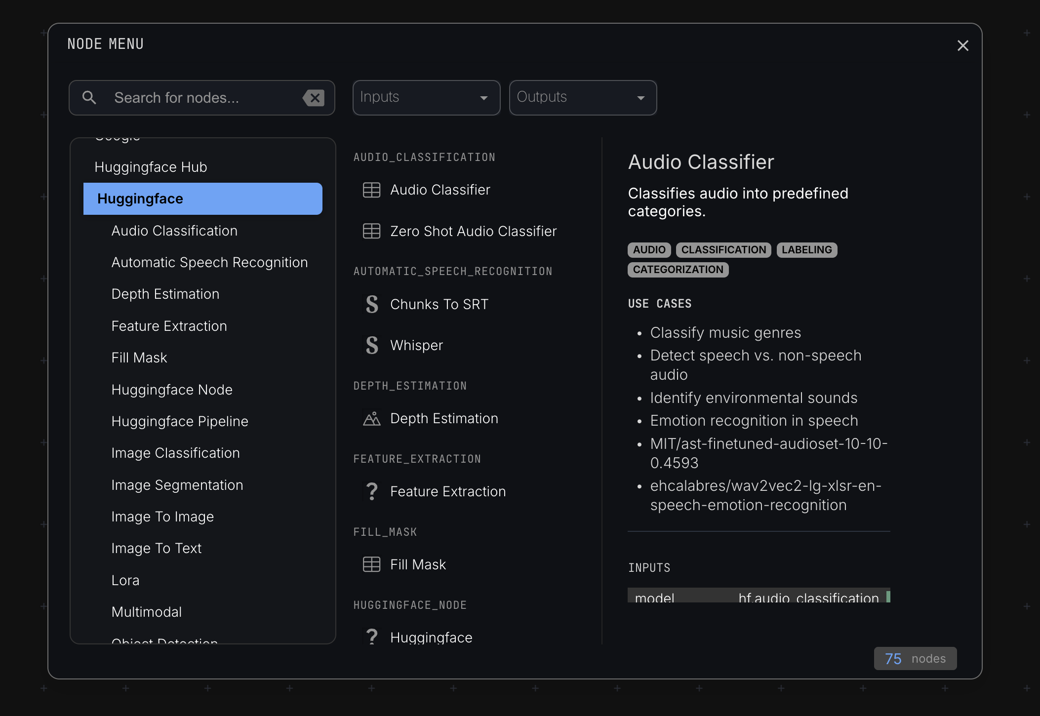
Task: Select the Lora category
Action: coord(125,580)
